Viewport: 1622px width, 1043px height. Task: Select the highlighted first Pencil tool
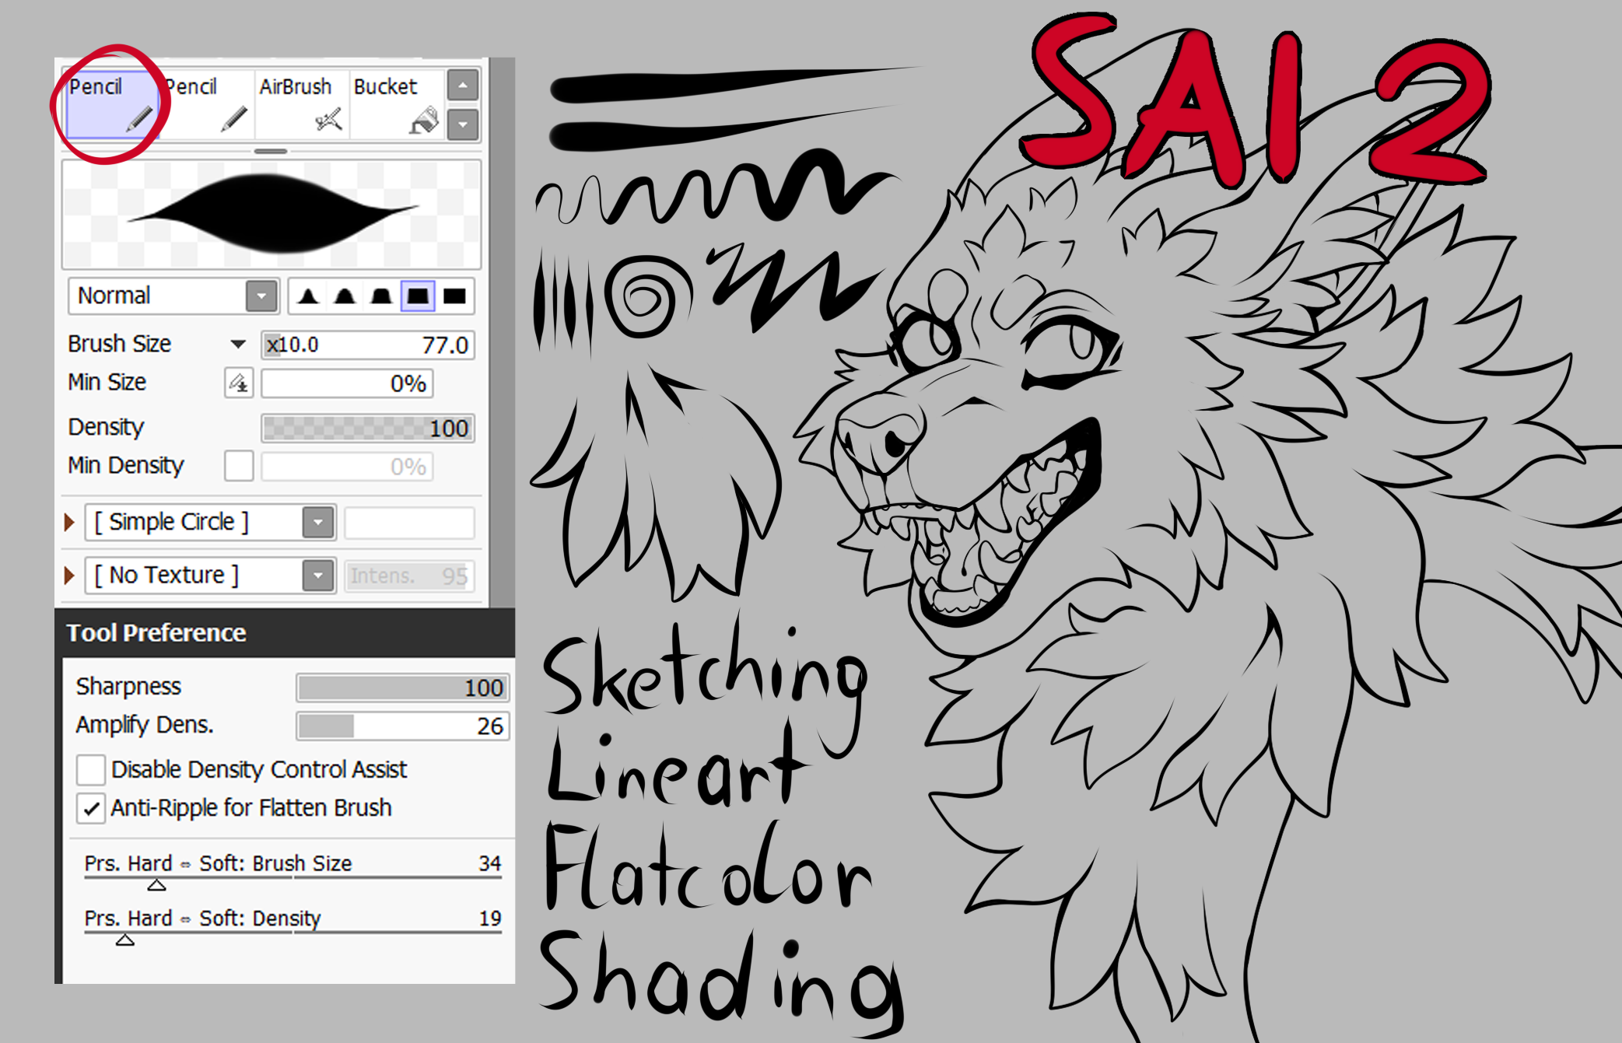(x=113, y=105)
